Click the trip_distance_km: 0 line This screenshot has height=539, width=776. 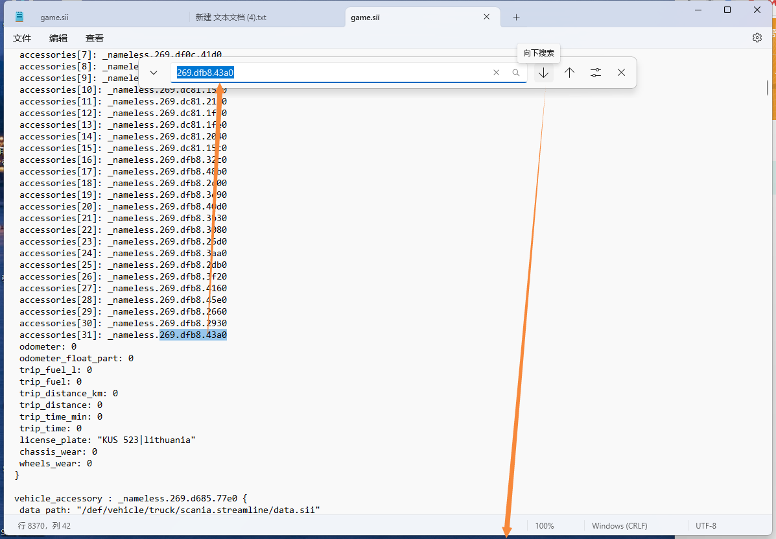pos(68,394)
